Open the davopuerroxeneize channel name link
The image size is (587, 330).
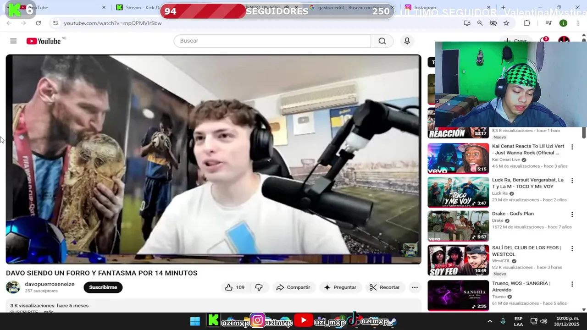pyautogui.click(x=50, y=284)
